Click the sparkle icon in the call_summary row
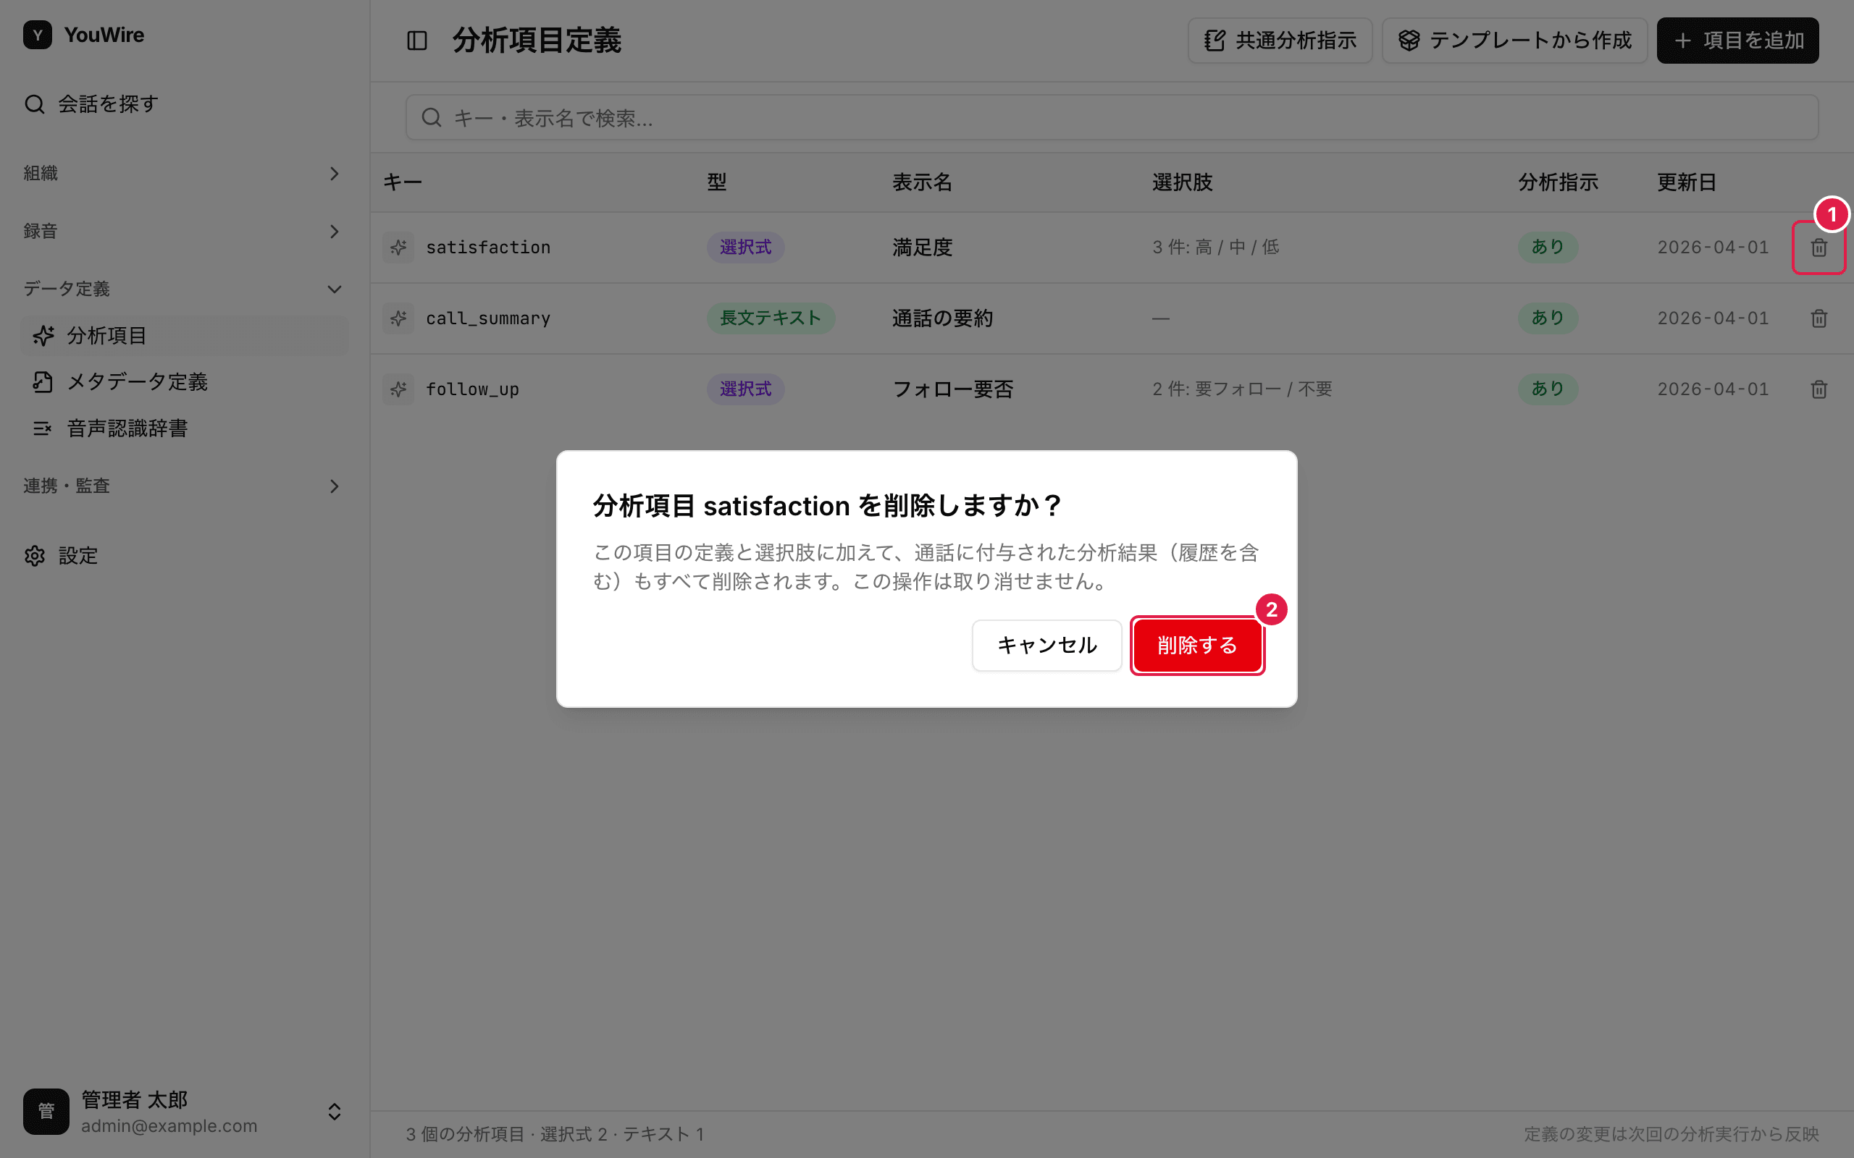1854x1158 pixels. pos(398,318)
